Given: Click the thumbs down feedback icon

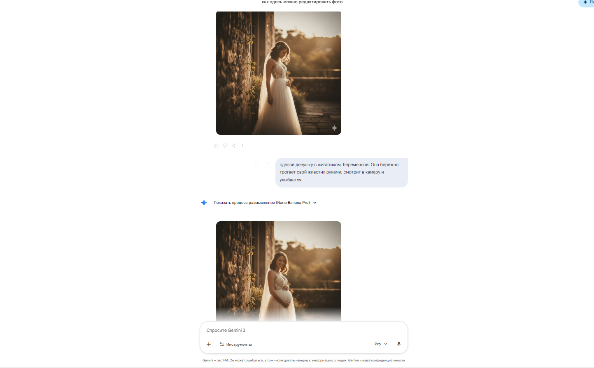Looking at the screenshot, I should click(x=225, y=146).
